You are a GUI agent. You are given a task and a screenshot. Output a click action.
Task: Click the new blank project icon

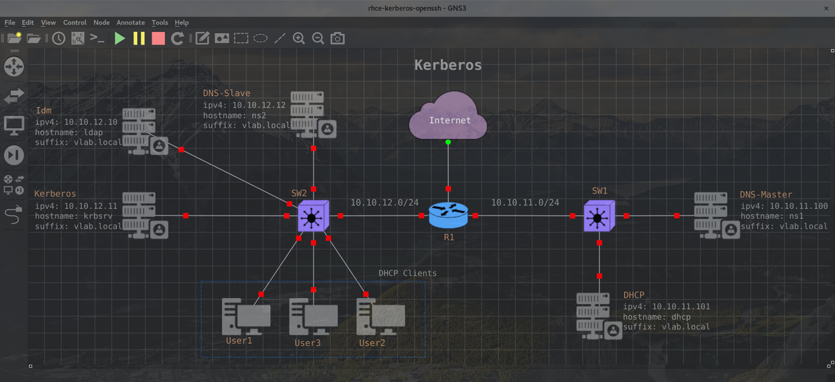(14, 38)
